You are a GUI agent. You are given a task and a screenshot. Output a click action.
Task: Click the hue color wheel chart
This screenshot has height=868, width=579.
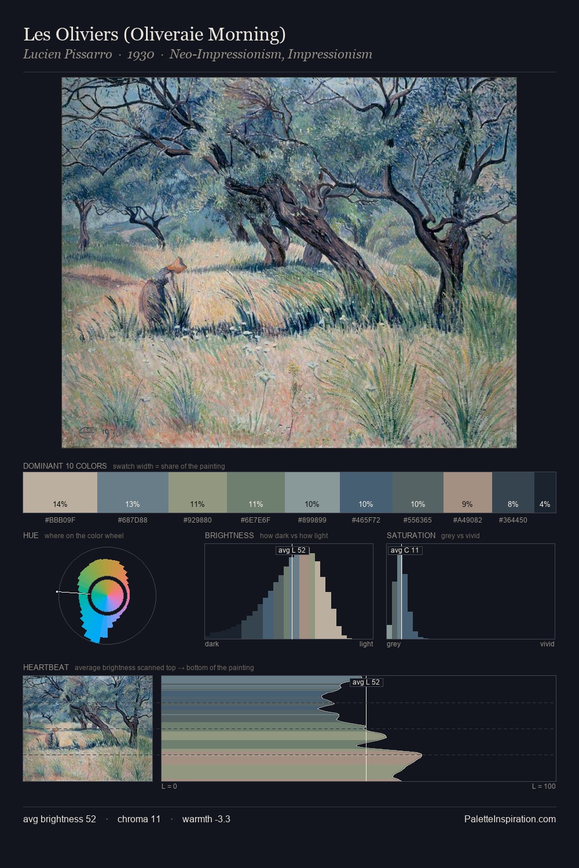[x=107, y=595]
